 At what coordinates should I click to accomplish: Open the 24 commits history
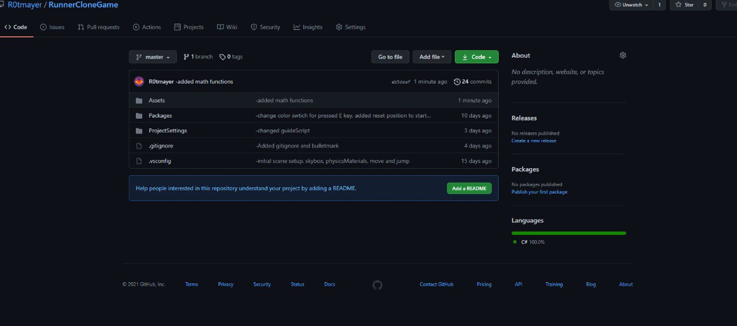473,82
